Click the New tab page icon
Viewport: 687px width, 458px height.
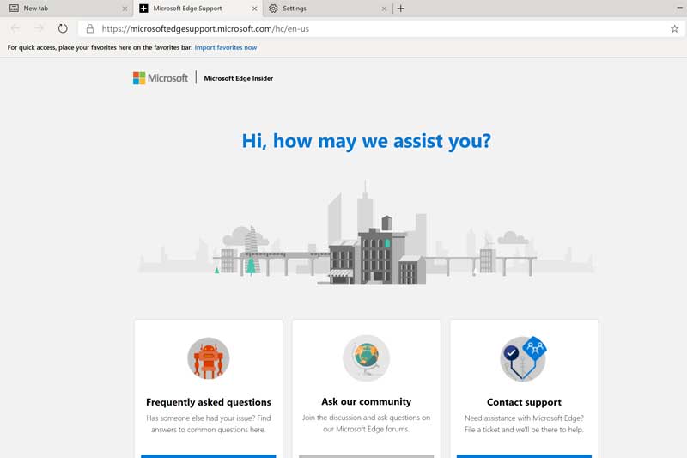(x=14, y=9)
